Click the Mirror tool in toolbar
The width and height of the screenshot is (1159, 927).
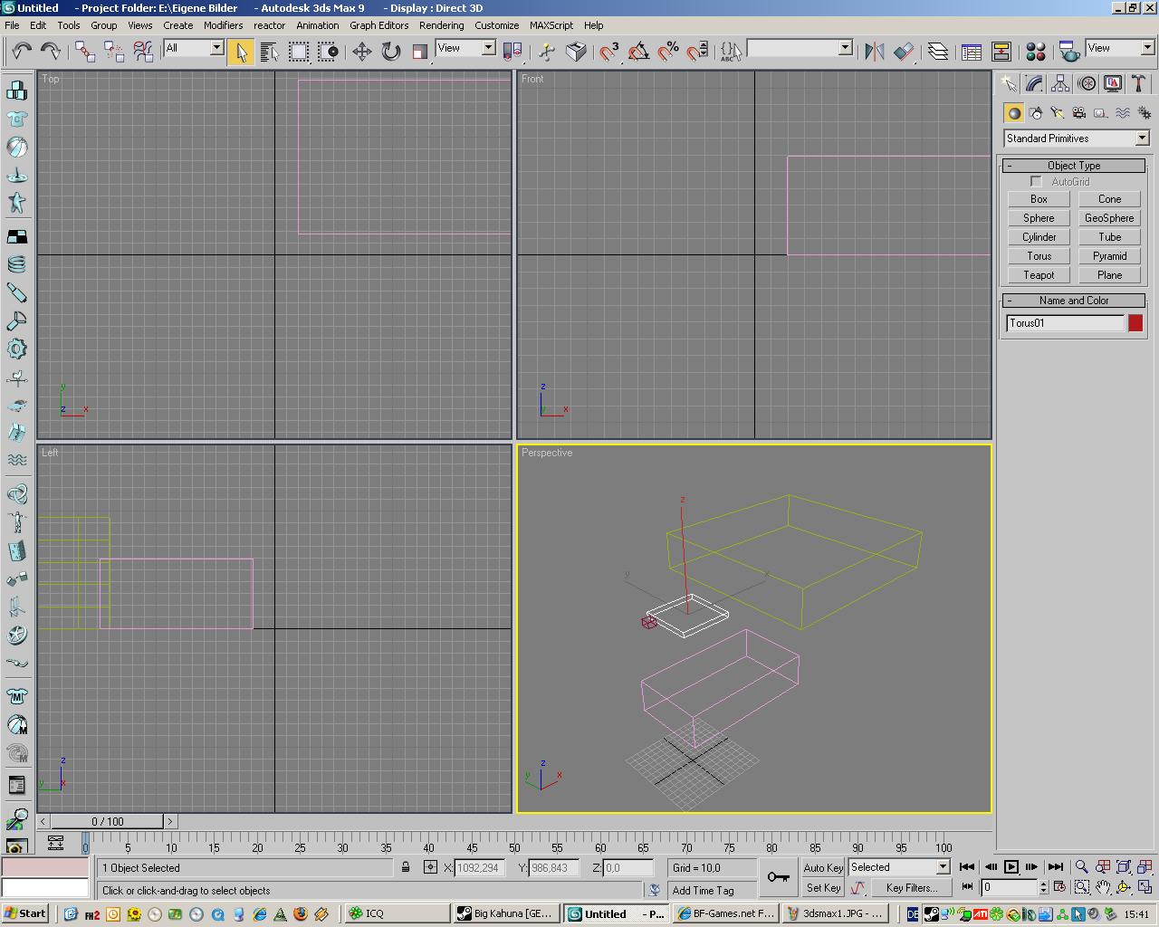(x=874, y=52)
